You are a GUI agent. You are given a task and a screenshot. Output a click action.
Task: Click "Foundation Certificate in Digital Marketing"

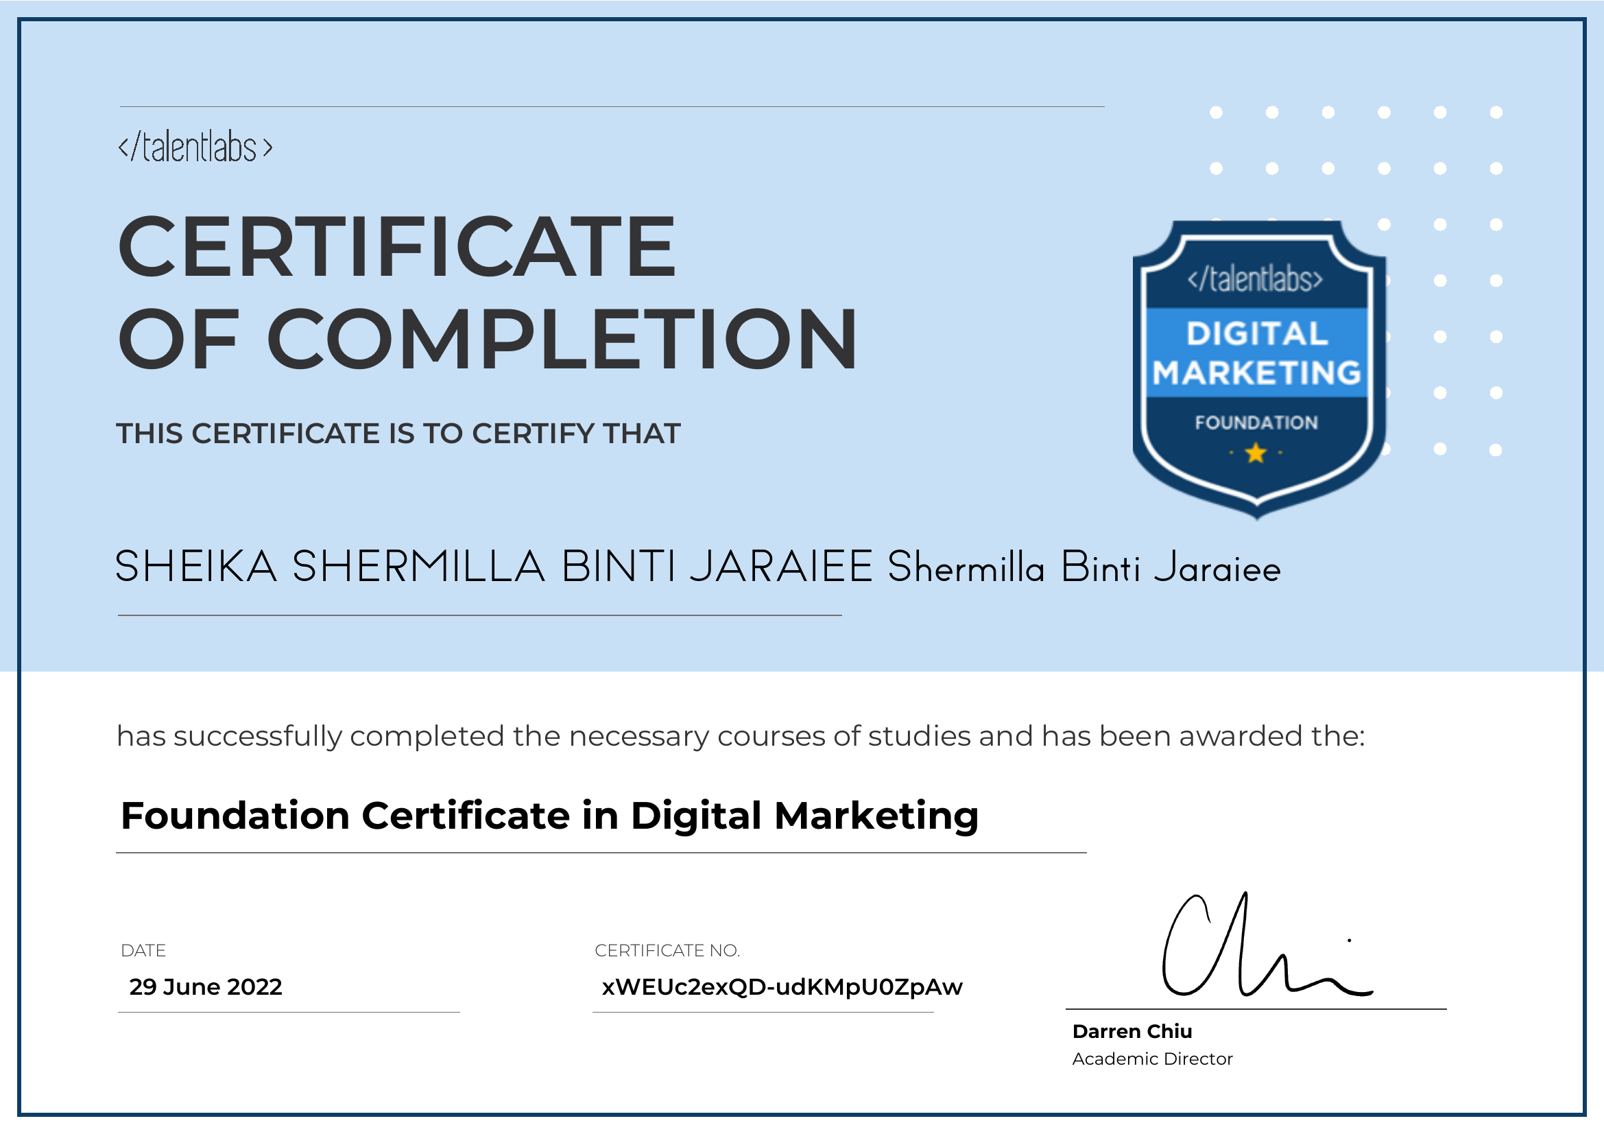(x=550, y=816)
